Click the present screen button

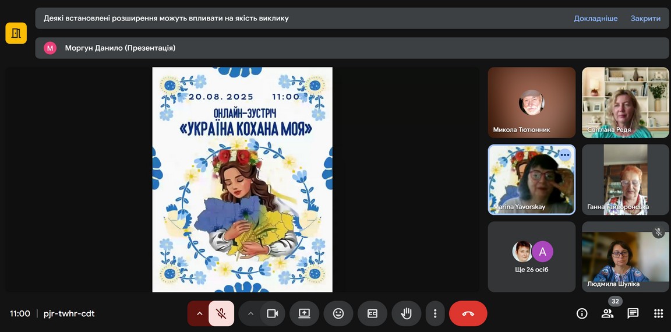pos(304,313)
